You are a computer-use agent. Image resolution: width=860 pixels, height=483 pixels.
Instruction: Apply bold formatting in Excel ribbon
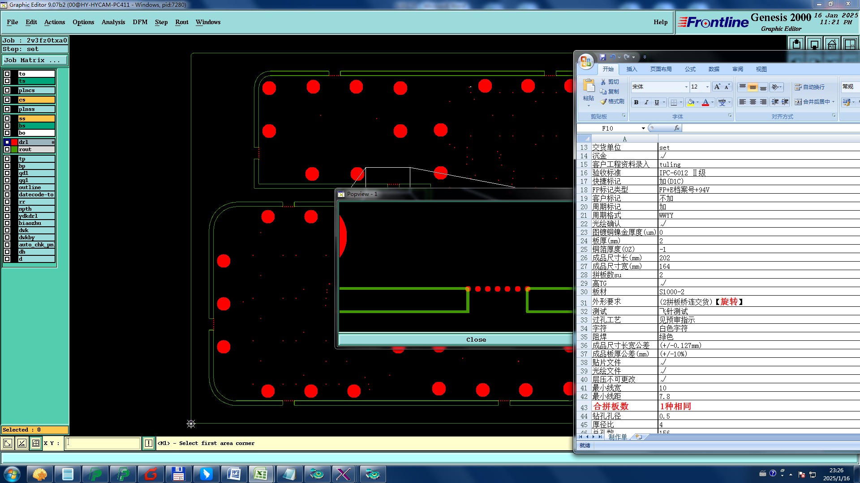pos(636,102)
